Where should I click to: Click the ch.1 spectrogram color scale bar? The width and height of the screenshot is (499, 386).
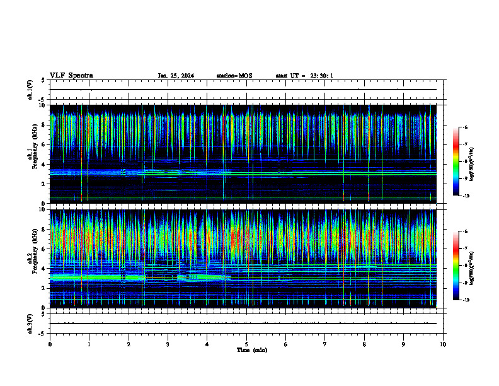click(x=456, y=161)
